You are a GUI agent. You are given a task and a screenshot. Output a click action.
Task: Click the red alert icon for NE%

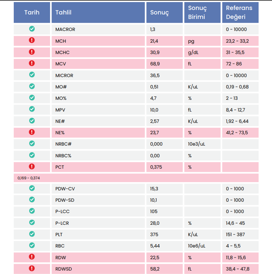(32, 132)
